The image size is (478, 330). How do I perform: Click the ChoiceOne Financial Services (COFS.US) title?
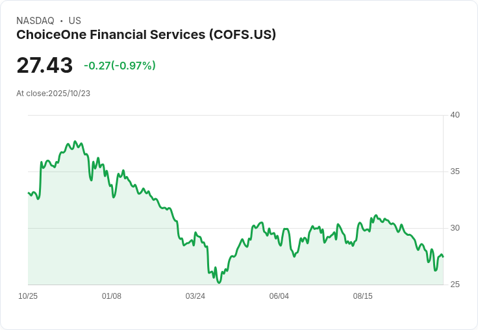[x=146, y=34]
